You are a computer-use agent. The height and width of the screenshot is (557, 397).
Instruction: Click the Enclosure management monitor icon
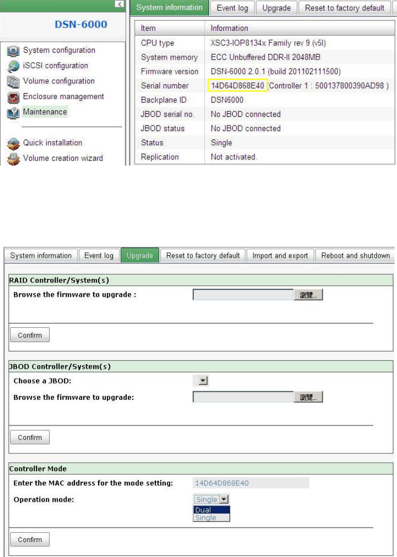click(13, 97)
